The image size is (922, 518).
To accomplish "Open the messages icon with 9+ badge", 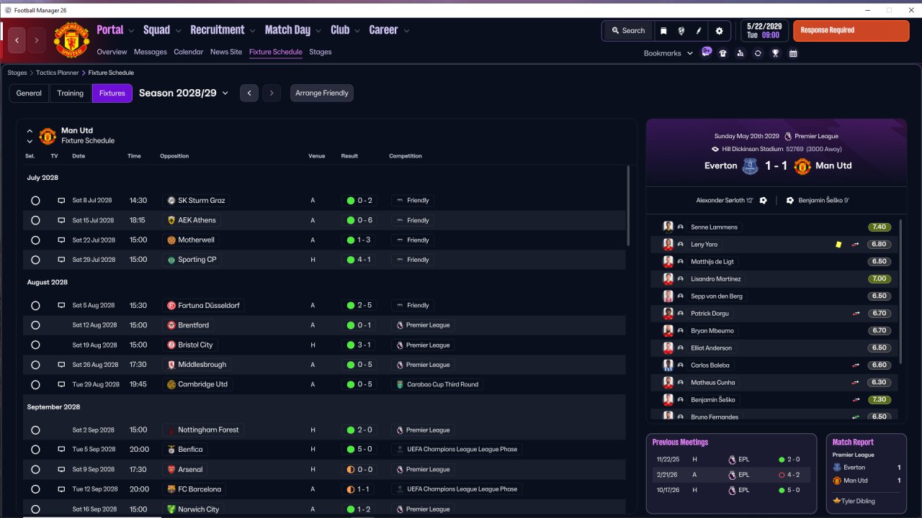I will (x=707, y=53).
